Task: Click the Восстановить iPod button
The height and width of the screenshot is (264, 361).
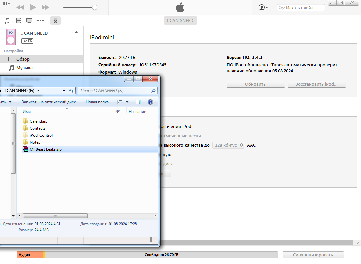Action: click(x=317, y=84)
